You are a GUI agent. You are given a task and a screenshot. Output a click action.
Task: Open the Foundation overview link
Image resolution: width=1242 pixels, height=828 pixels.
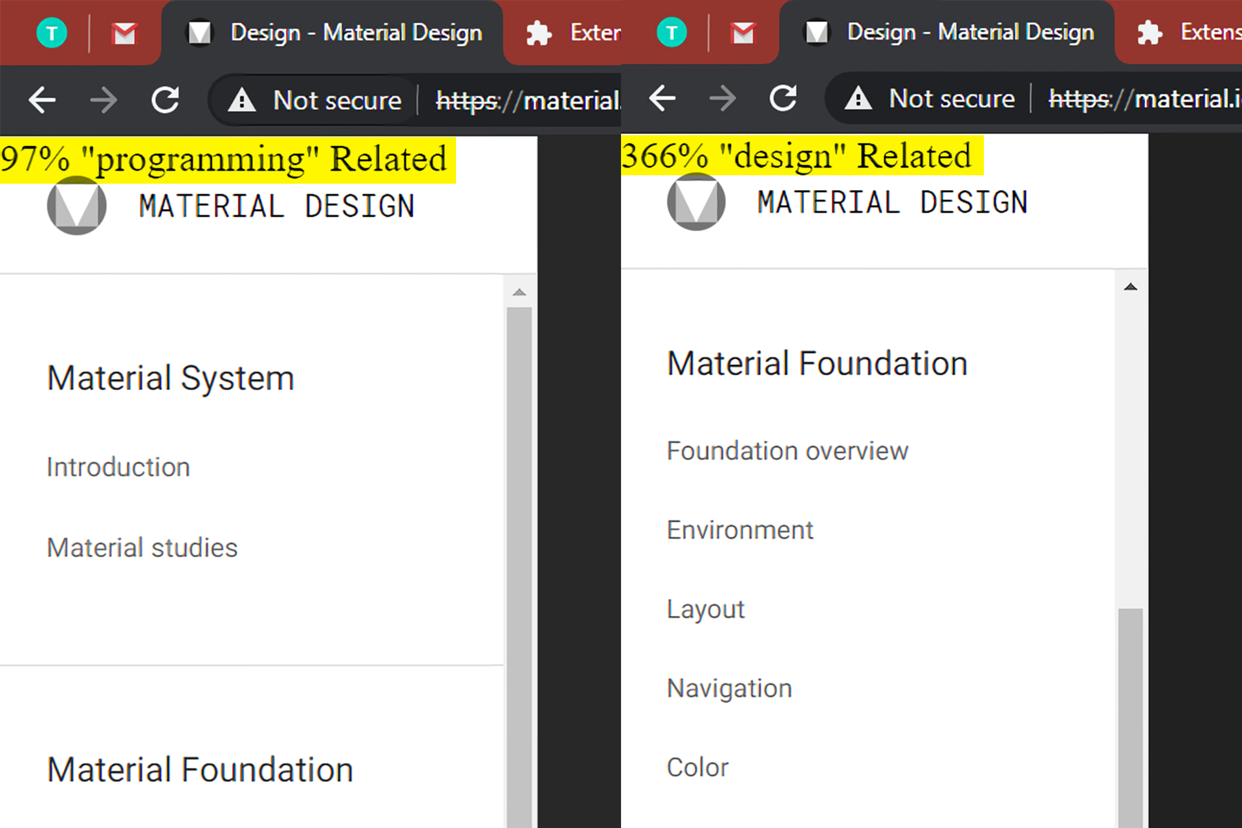coord(787,451)
